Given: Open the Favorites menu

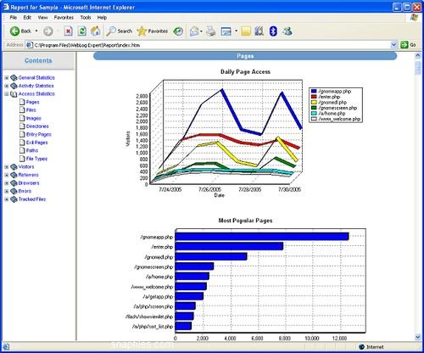Looking at the screenshot, I should coord(64,18).
